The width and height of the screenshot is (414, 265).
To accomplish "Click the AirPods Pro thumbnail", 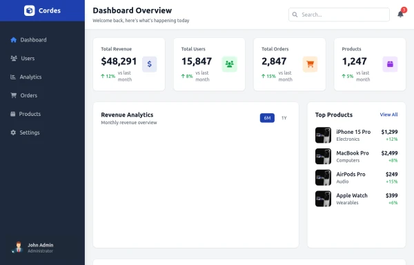I will 323,177.
